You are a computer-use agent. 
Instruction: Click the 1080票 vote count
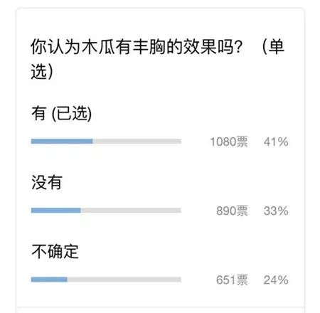229,142
